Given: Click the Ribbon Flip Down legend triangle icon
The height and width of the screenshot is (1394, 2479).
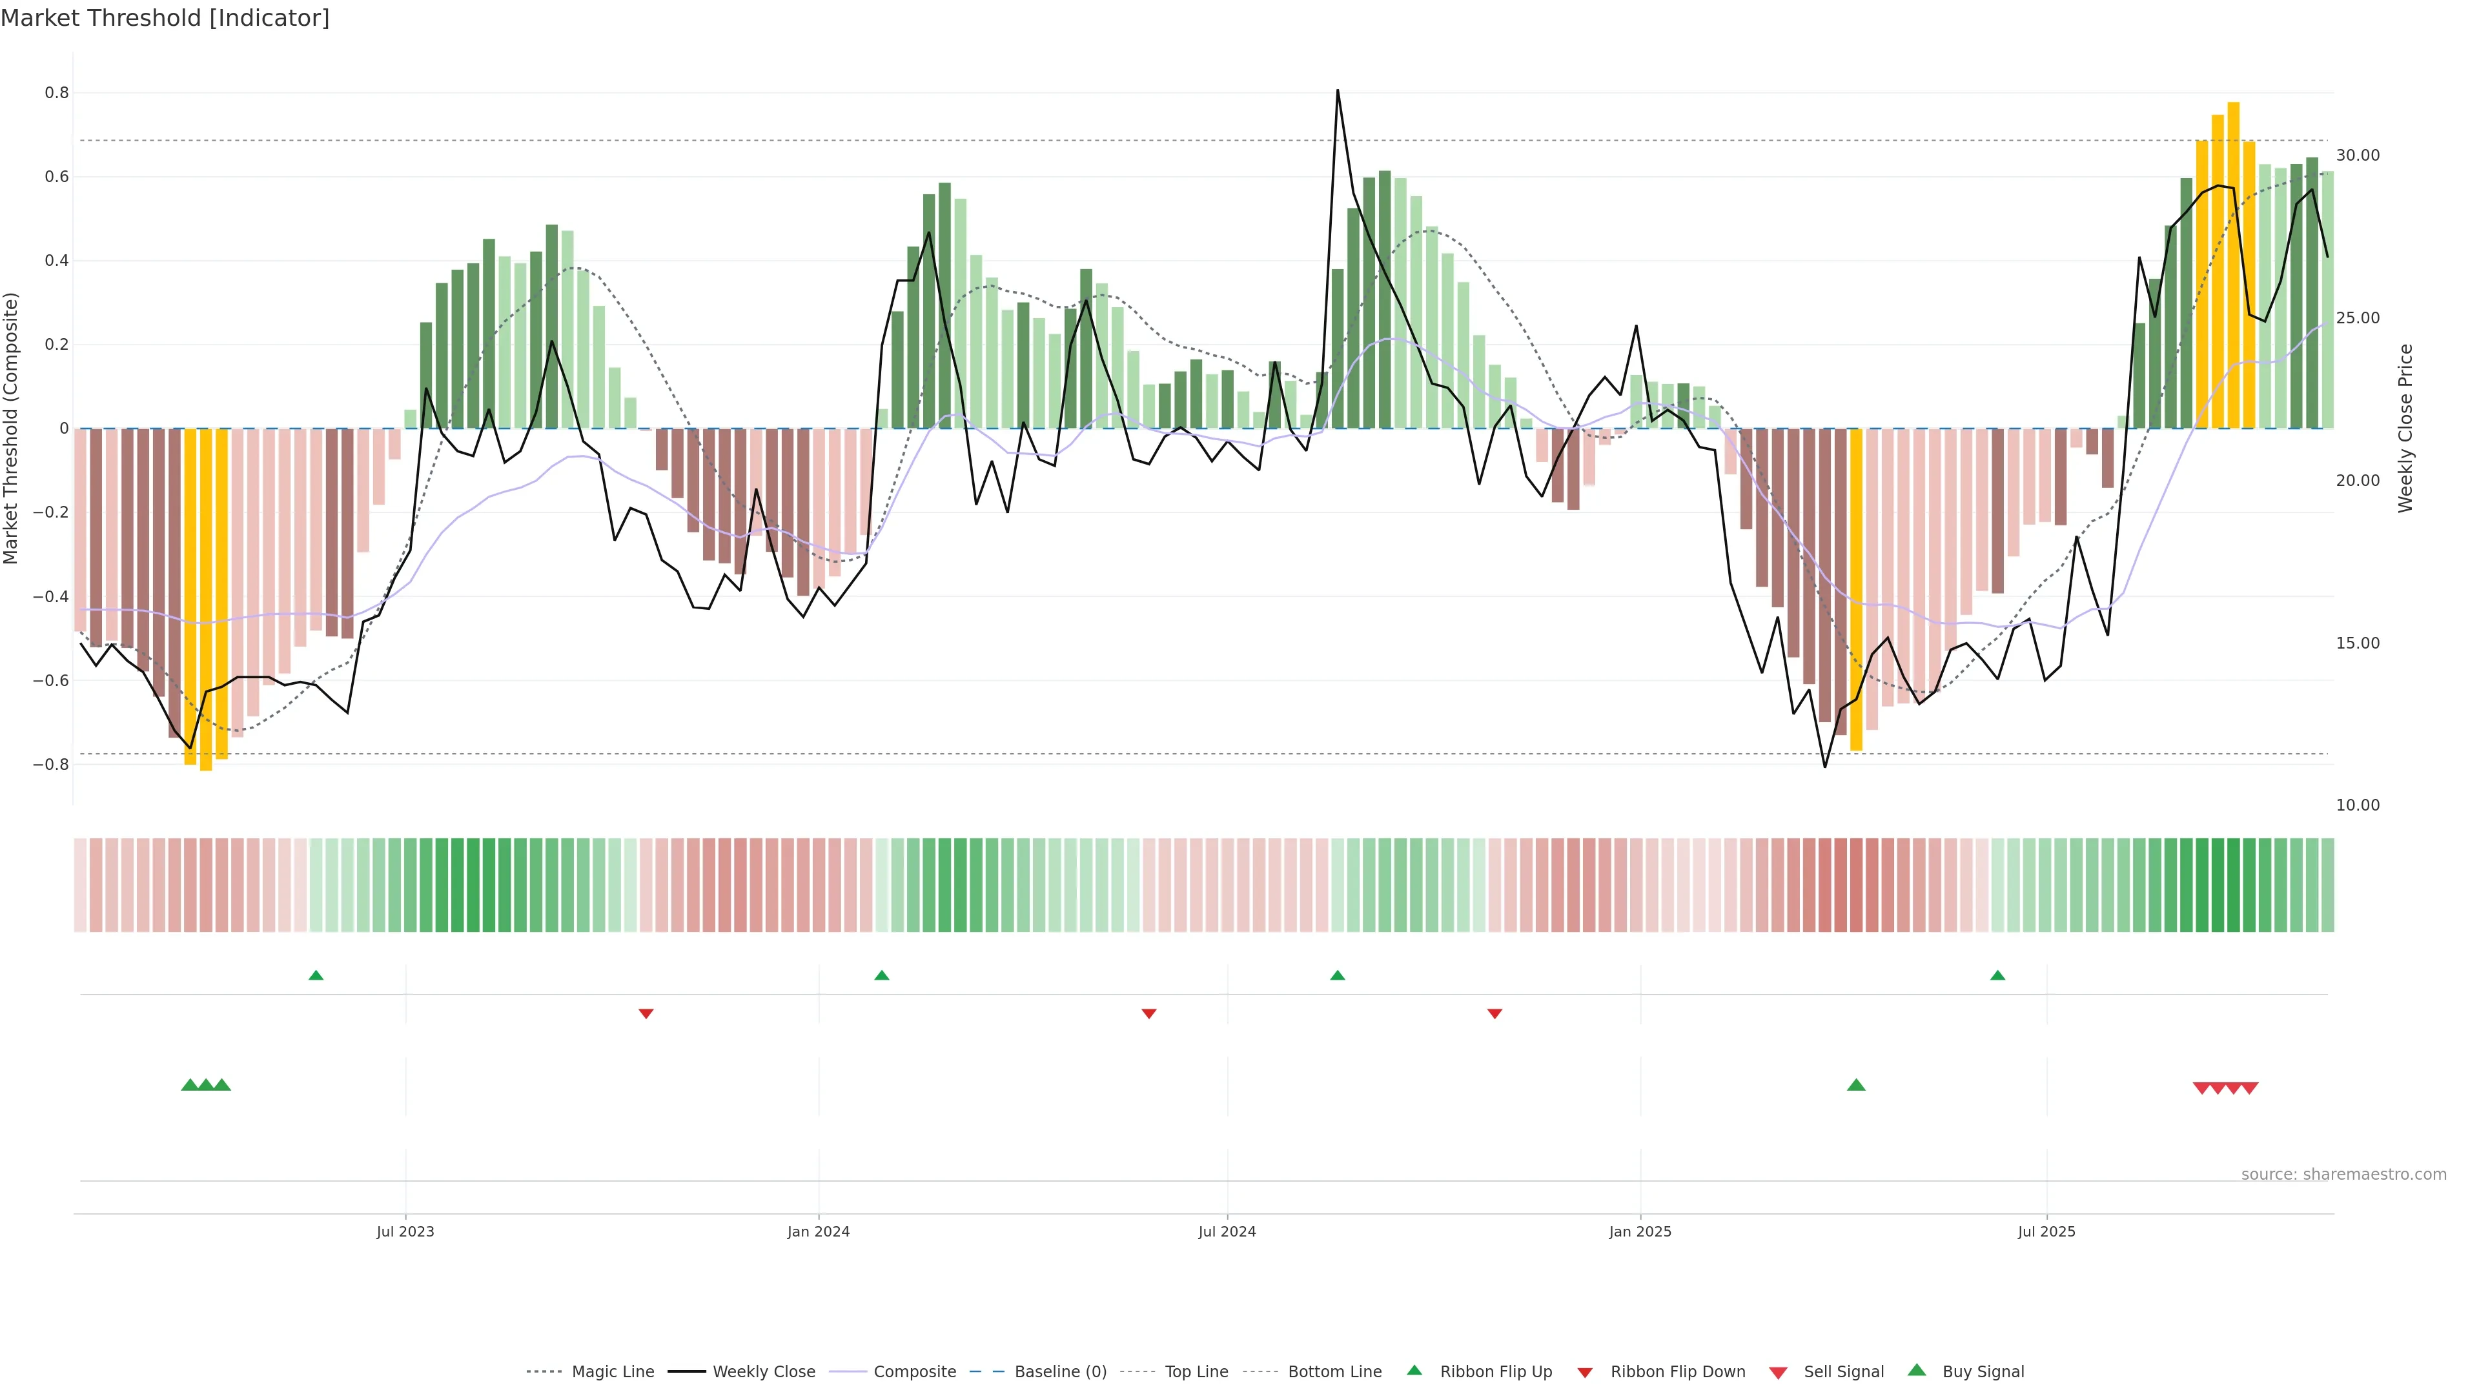Looking at the screenshot, I should [1585, 1373].
